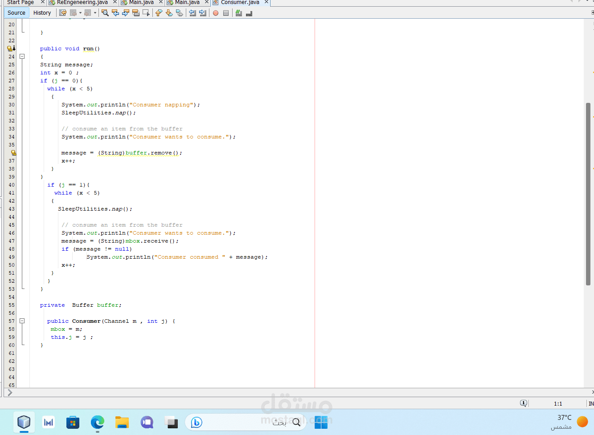The width and height of the screenshot is (594, 435).
Task: Shift the current line right
Action: pos(203,13)
